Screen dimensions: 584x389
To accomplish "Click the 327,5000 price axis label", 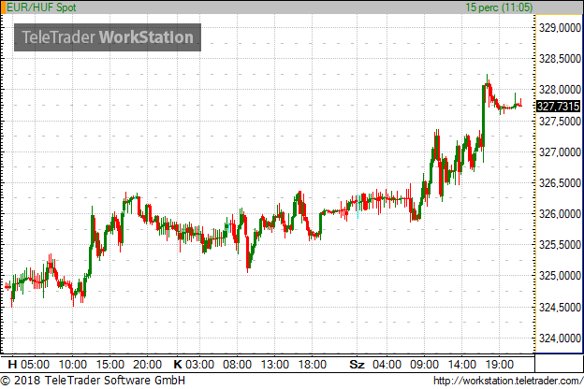I will [560, 121].
